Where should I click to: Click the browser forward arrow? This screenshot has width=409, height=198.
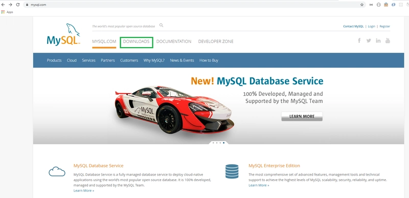coord(10,5)
